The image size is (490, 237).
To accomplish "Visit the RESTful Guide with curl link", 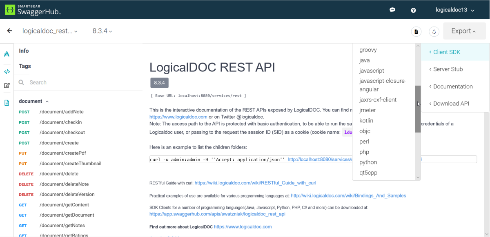I will (x=255, y=183).
